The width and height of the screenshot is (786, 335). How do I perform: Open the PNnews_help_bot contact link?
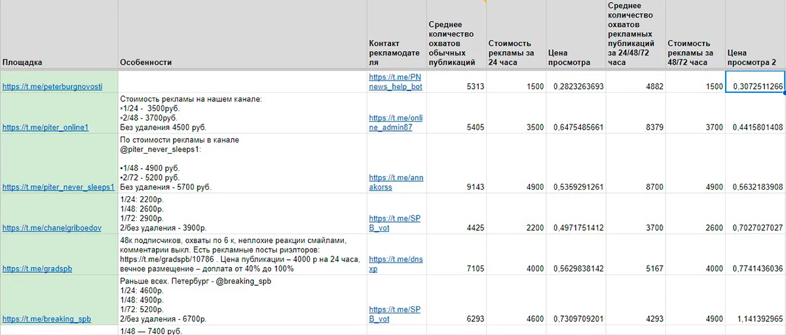point(396,82)
